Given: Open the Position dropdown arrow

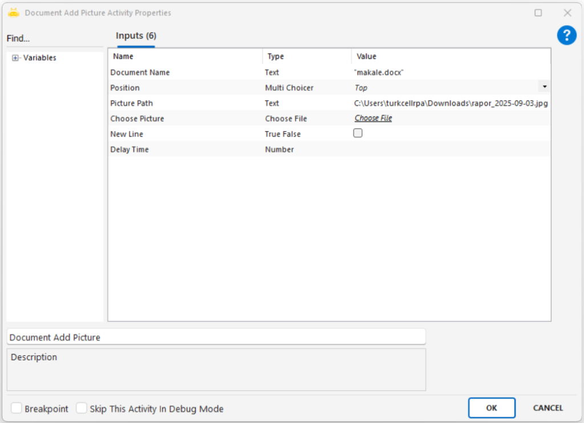Looking at the screenshot, I should [544, 87].
